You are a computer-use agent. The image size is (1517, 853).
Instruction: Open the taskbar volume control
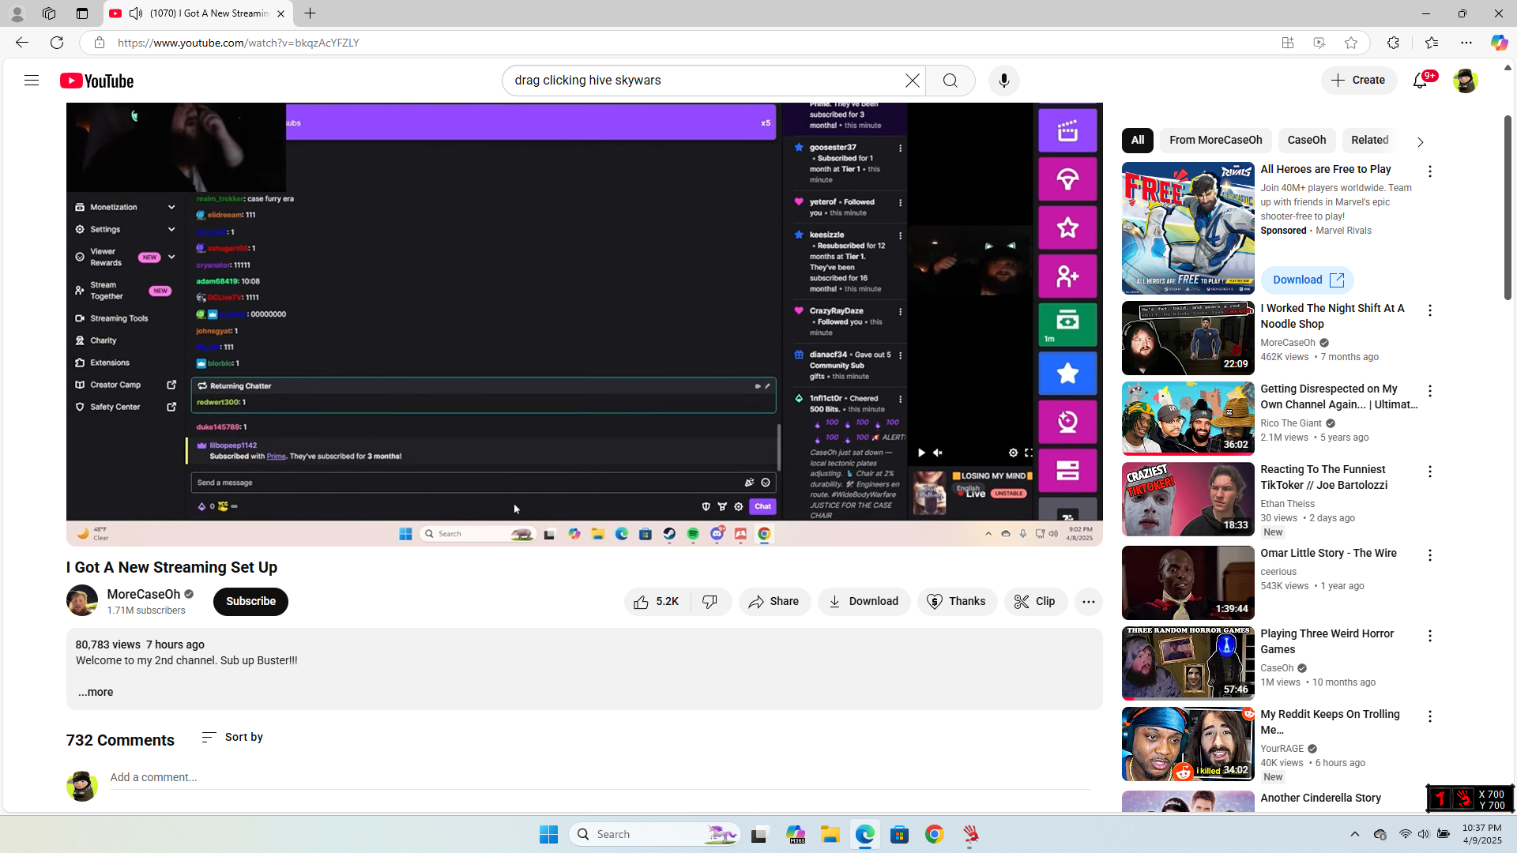point(1423,835)
